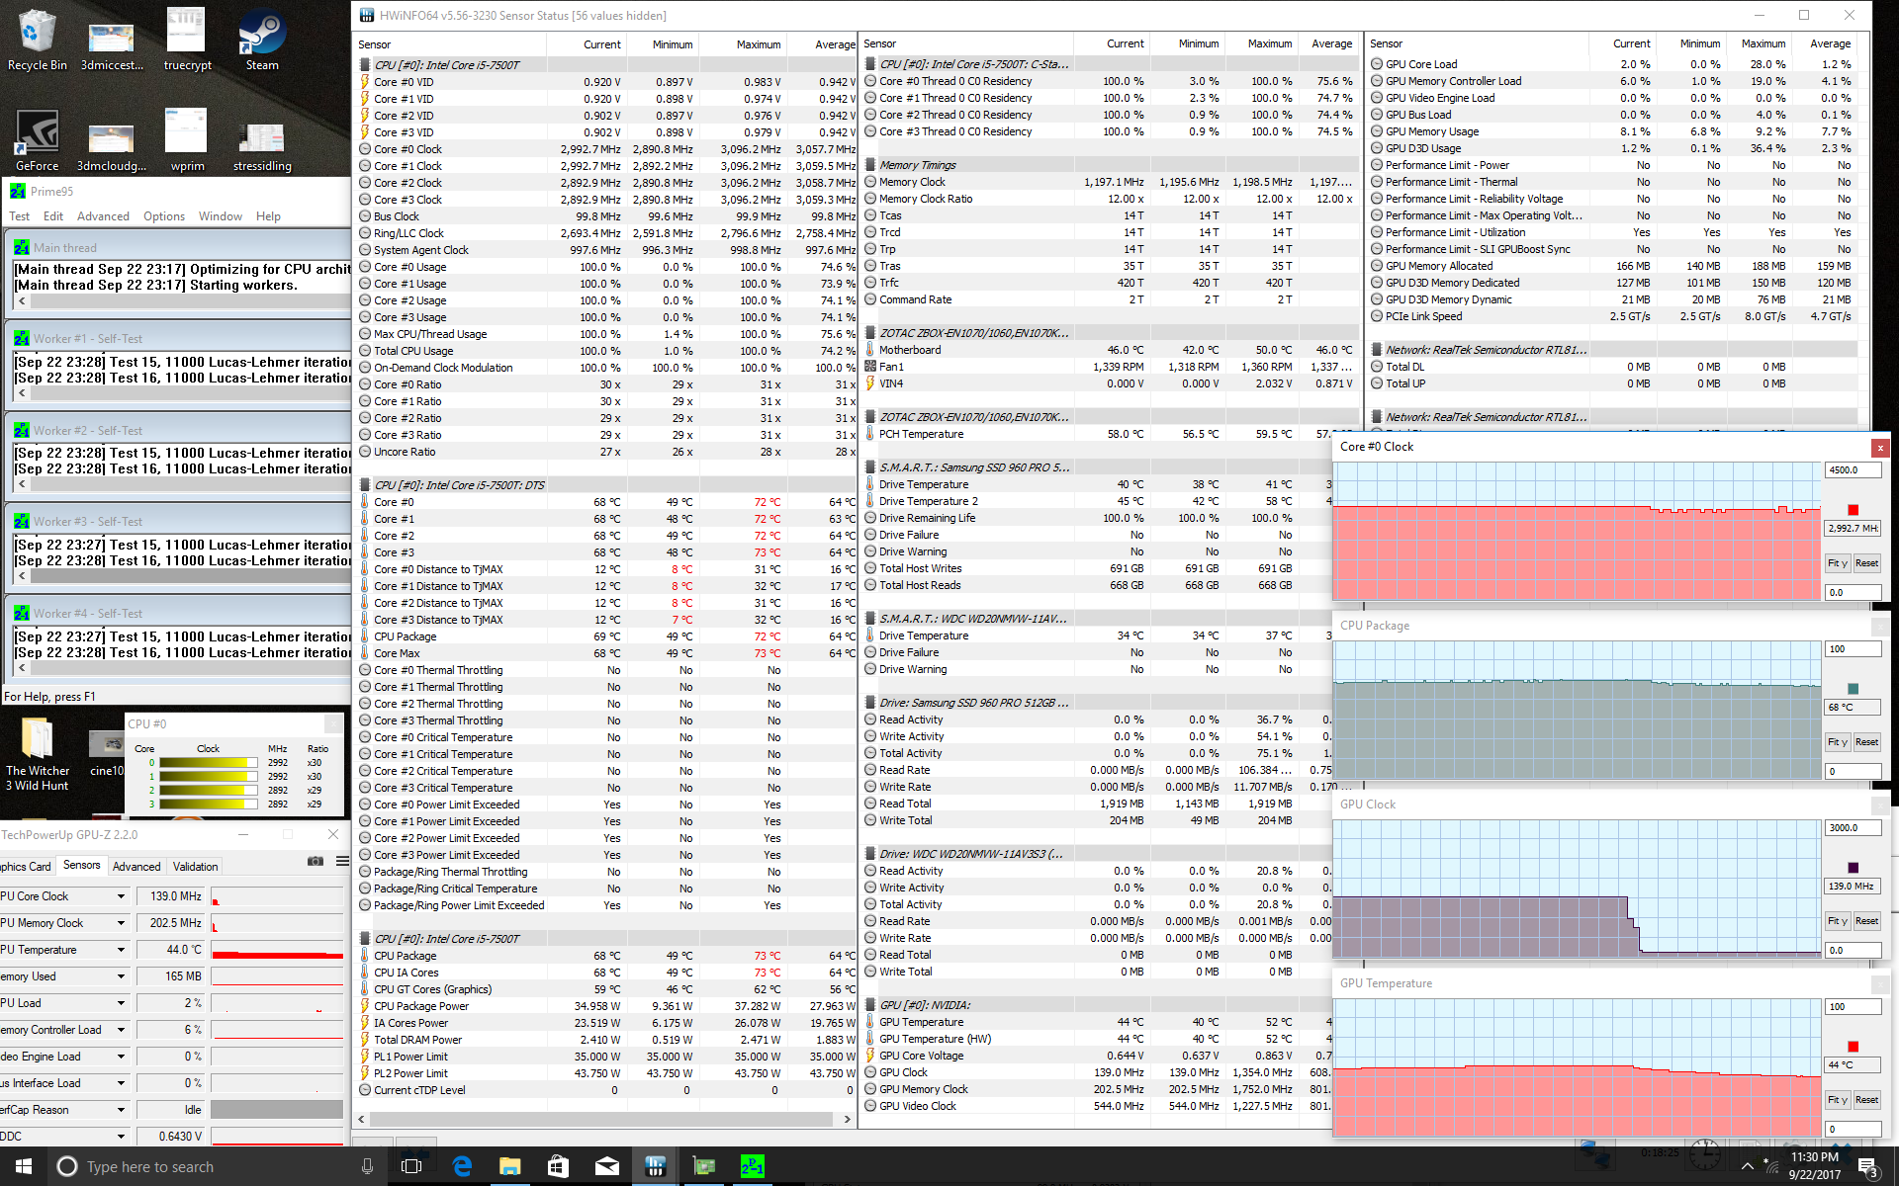Click the taskbar clock showing 11:30 PM
The width and height of the screenshot is (1899, 1186).
(1814, 1166)
